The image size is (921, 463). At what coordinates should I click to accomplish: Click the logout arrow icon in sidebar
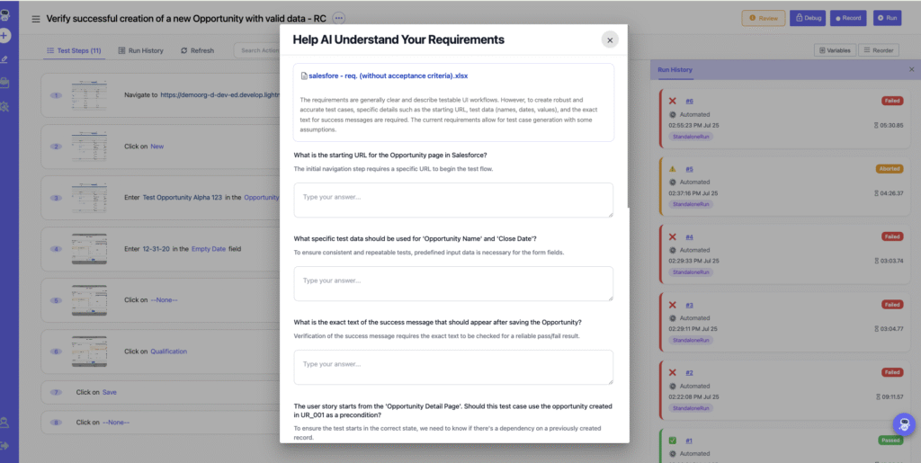(x=5, y=445)
